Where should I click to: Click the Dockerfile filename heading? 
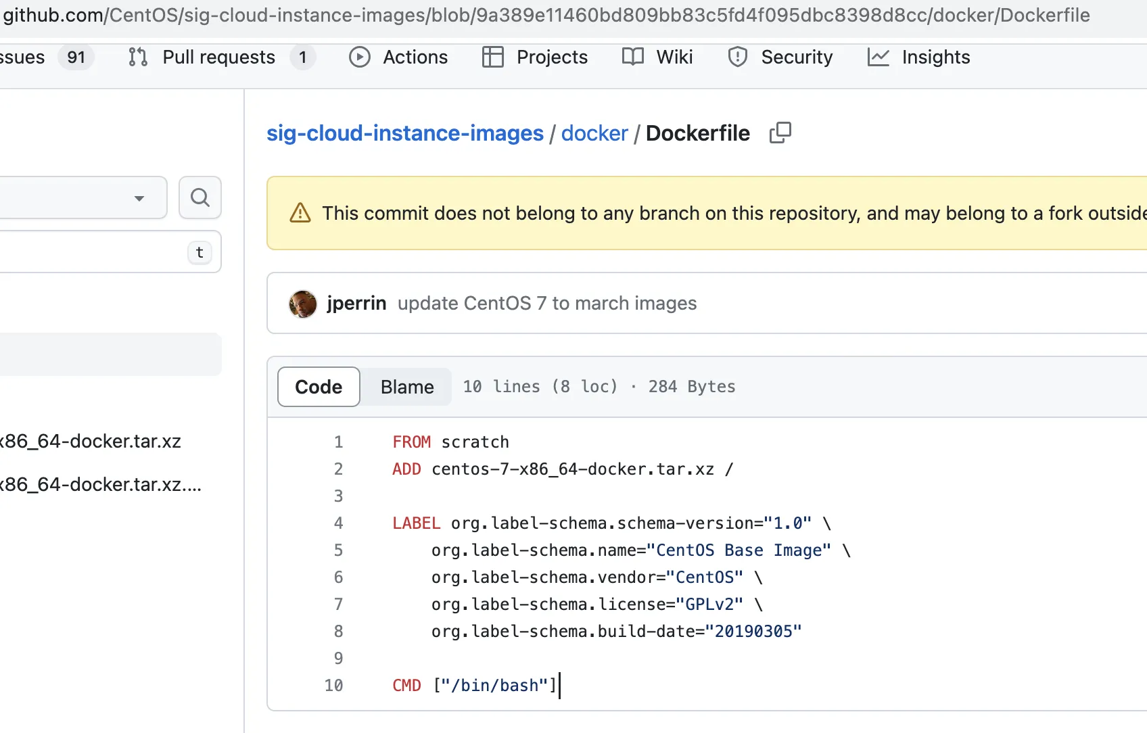698,133
